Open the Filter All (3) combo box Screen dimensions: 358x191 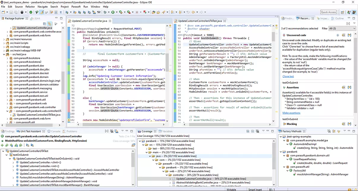click(342, 28)
